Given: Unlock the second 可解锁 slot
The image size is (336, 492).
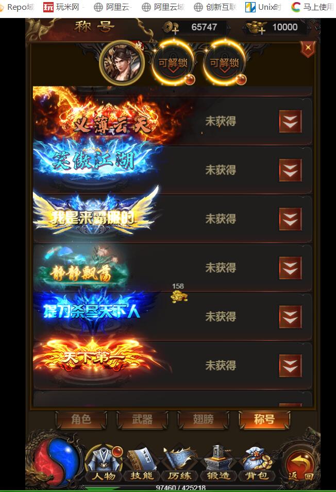Looking at the screenshot, I should (x=224, y=63).
